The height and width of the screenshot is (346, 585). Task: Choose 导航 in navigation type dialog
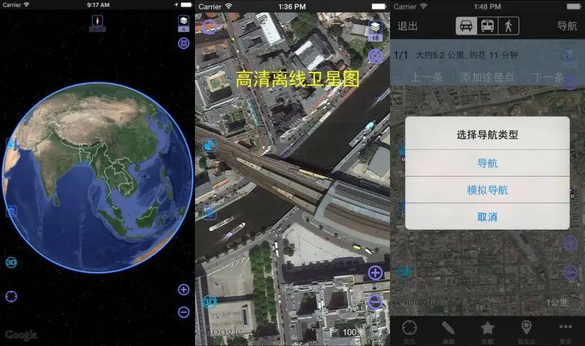pos(487,163)
